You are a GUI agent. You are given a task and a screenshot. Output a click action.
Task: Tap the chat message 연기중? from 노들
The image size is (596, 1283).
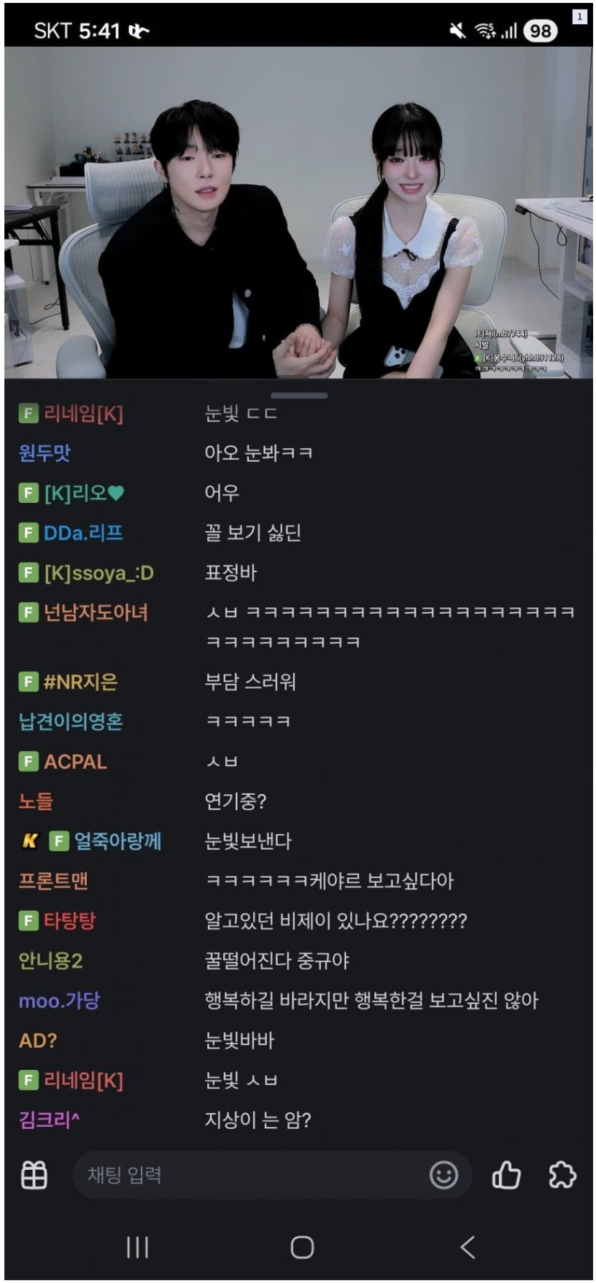(236, 801)
